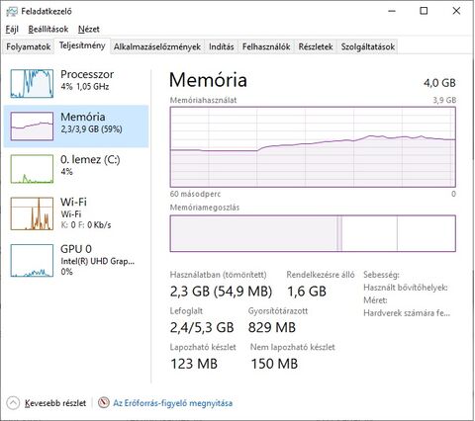Open the GPU 0 performance graph
Screen dimensions: 475x421
[32, 260]
